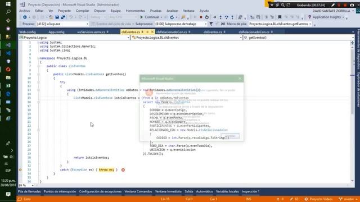Open the Inspección 1 panel tab

pos(250,191)
